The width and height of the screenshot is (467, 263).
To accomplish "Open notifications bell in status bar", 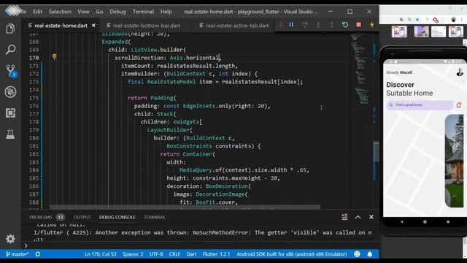I will (x=370, y=254).
